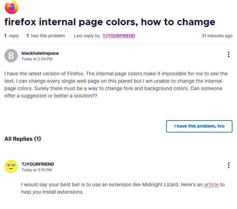This screenshot has height=209, width=237.
Task: Open three-dot menu on TJYOURFRIEND's reply
Action: click(228, 165)
